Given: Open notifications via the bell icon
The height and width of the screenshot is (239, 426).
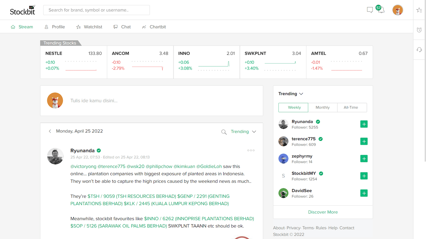Looking at the screenshot, I should point(381,10).
